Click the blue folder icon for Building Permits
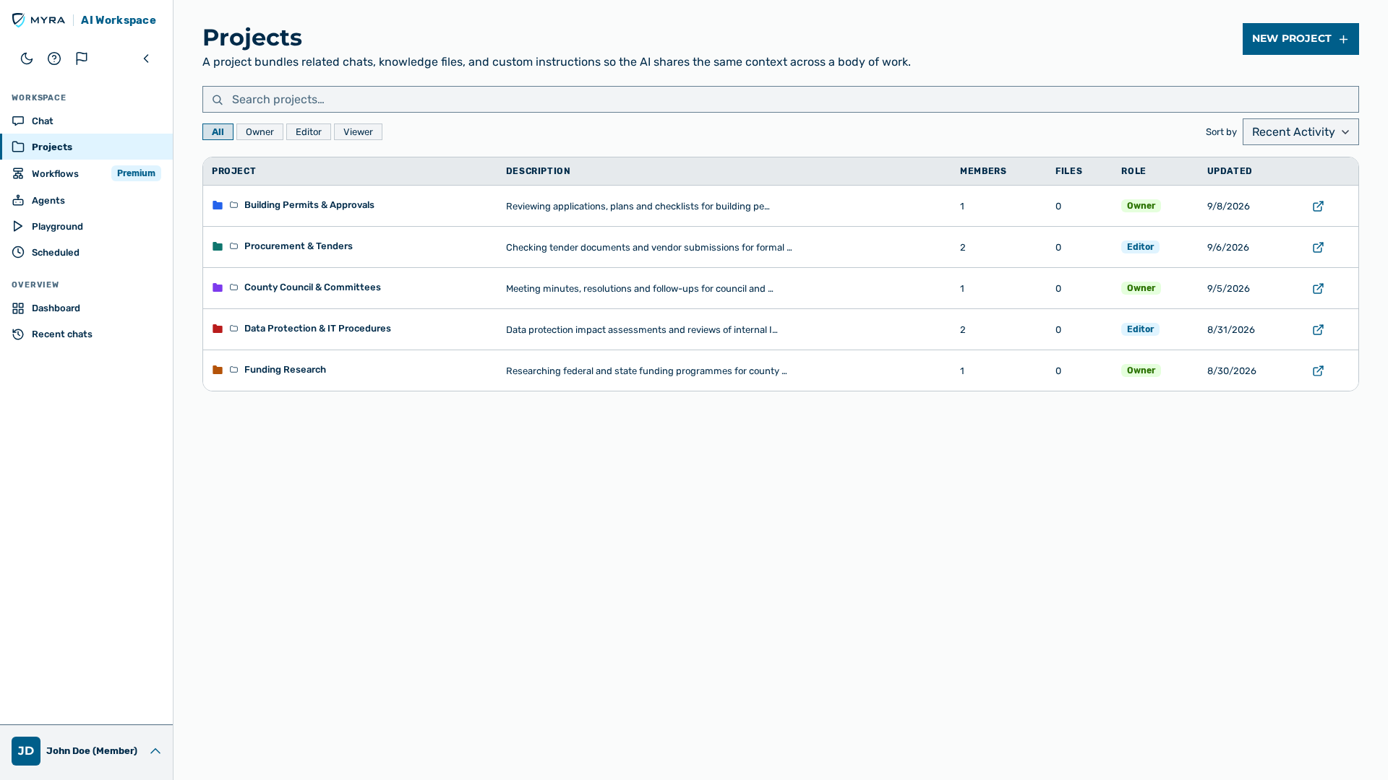This screenshot has height=780, width=1388. pos(218,205)
